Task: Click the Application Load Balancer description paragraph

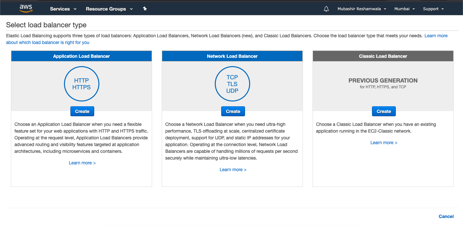Action: [81, 138]
